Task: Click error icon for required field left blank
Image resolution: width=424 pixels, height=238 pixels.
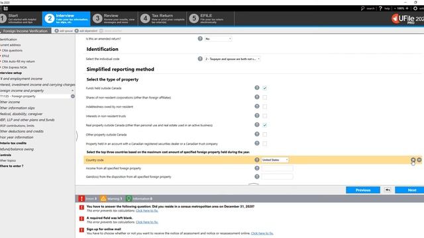Action: tap(81, 219)
